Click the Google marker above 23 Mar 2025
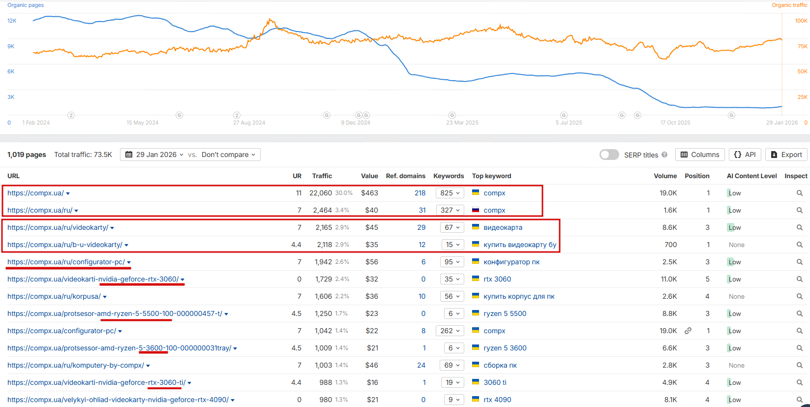Screen dimensions: 810x407 coord(452,115)
